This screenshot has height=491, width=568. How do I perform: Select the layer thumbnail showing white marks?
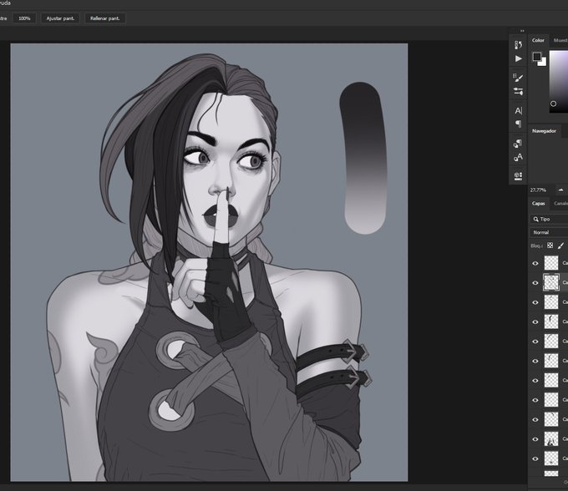(x=551, y=439)
